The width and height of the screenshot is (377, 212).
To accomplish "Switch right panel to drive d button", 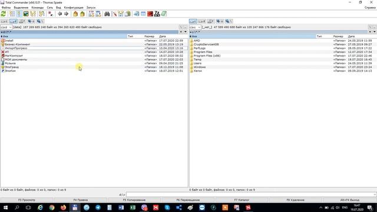I will [x=202, y=21].
